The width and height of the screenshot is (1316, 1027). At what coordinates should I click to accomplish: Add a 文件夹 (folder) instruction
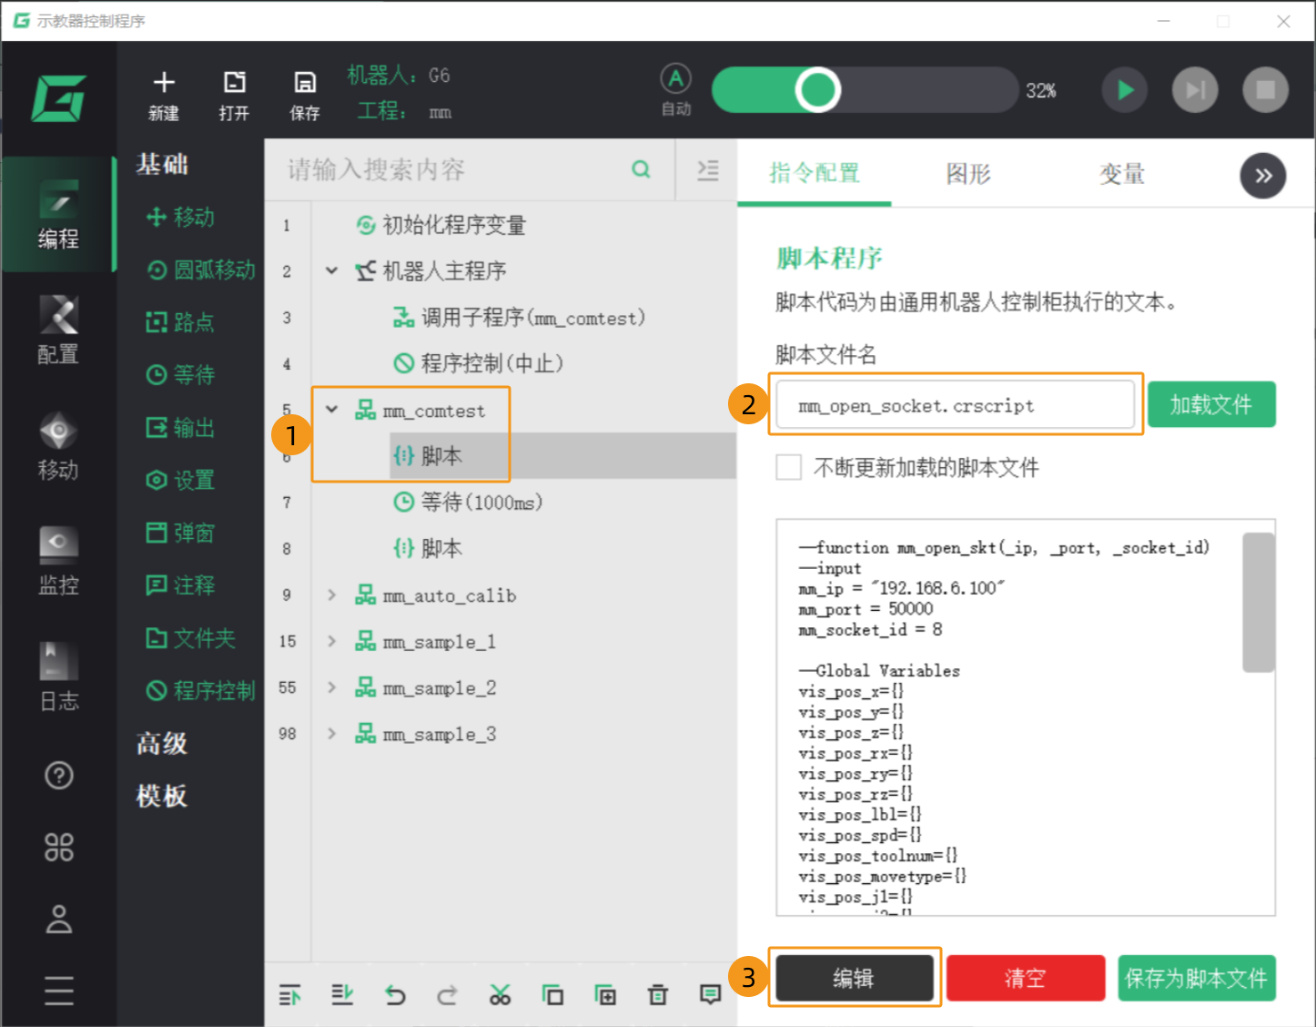[190, 638]
